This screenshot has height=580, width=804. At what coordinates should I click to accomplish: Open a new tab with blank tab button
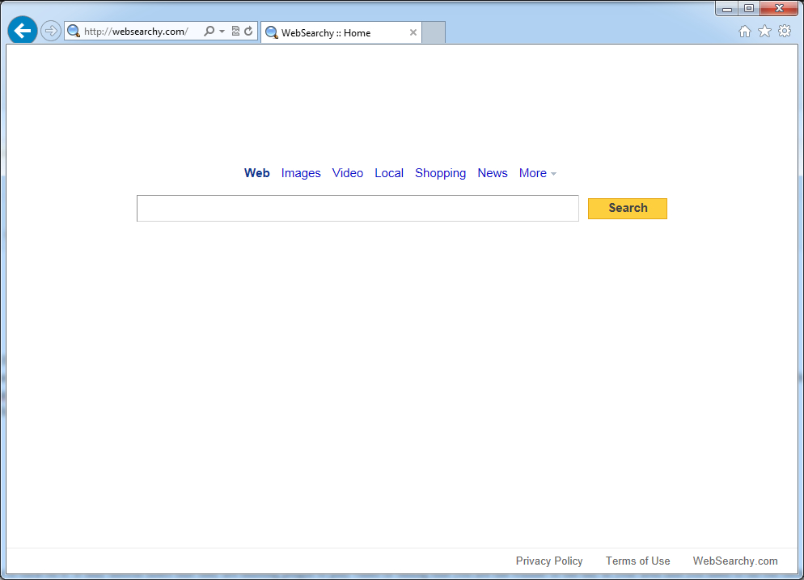click(434, 32)
